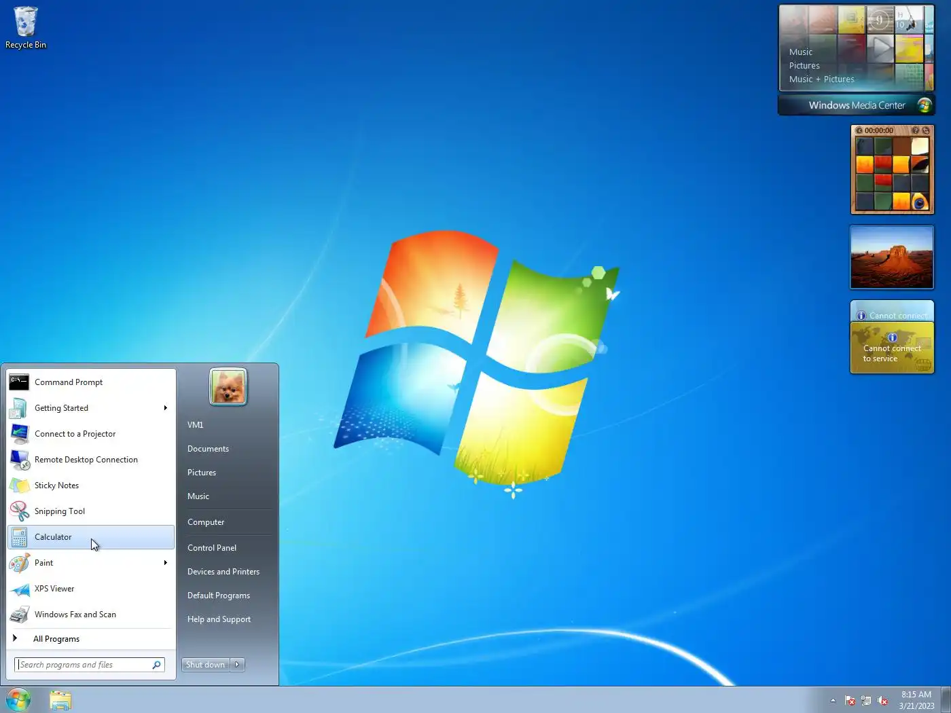Screen dimensions: 951x713
Task: Open Getting Started in Start menu
Action: coord(91,408)
